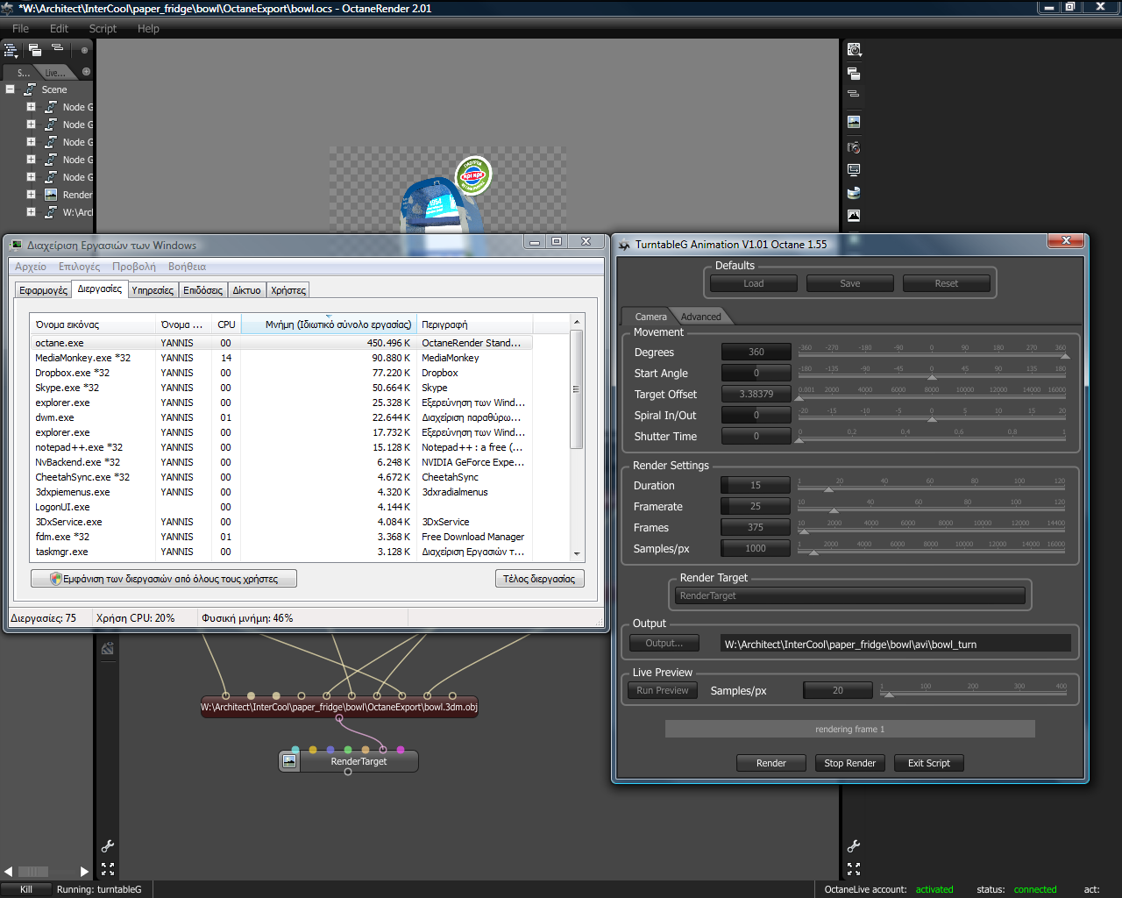This screenshot has height=898, width=1122.
Task: Expand the Render item in scene tree
Action: coord(31,195)
